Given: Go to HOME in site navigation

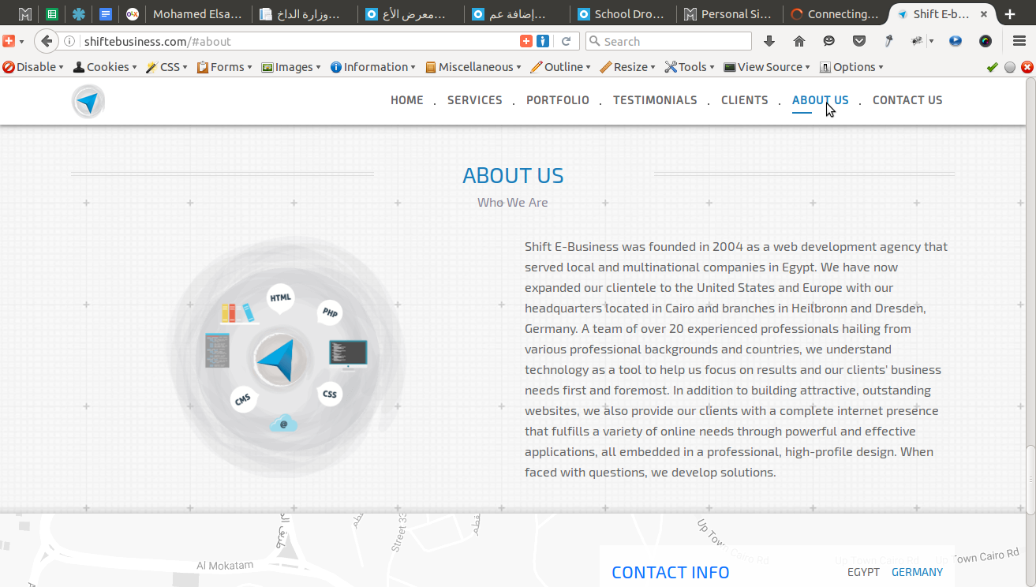Looking at the screenshot, I should coord(407,100).
